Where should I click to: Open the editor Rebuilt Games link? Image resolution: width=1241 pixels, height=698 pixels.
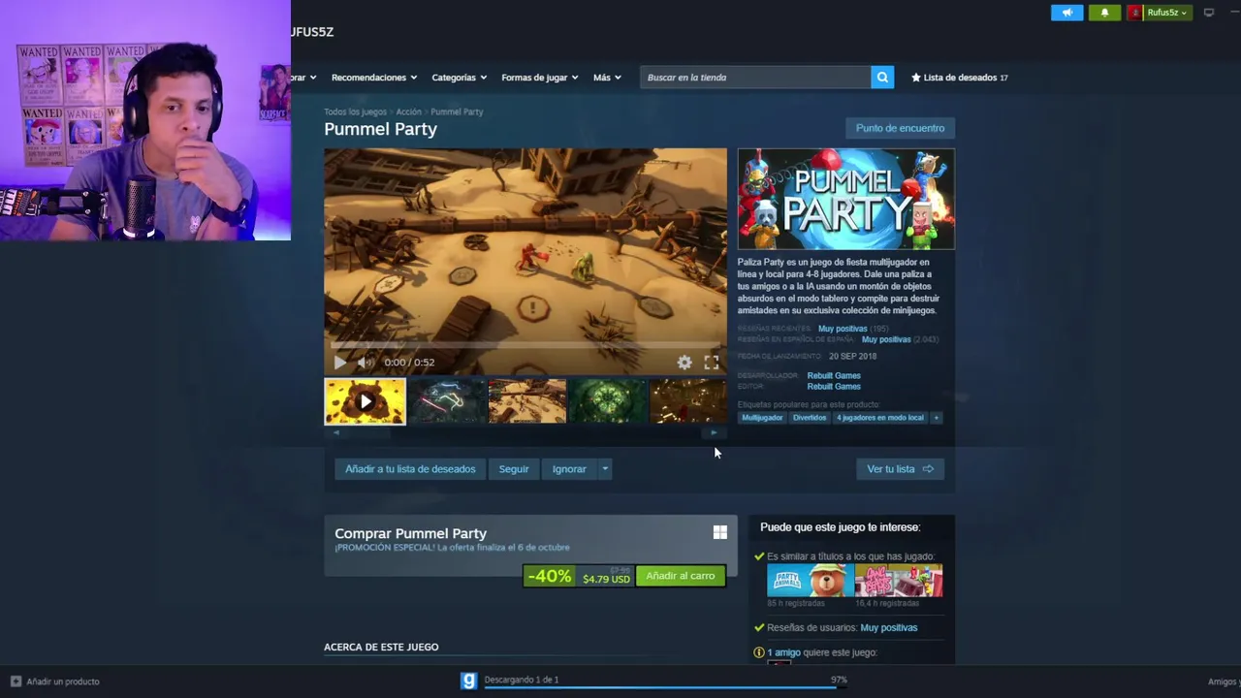[x=834, y=387]
